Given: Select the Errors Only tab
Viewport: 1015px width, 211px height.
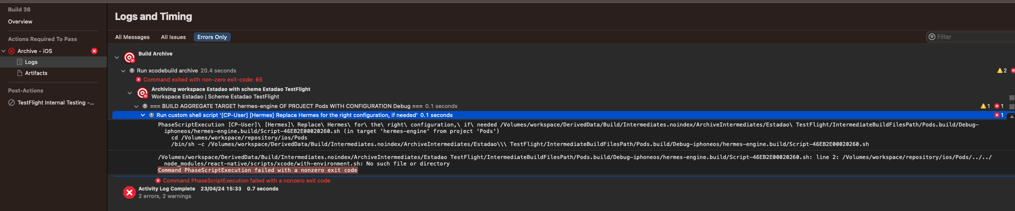Looking at the screenshot, I should 212,37.
